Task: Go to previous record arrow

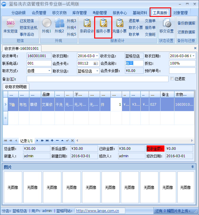Action: (x=16, y=141)
